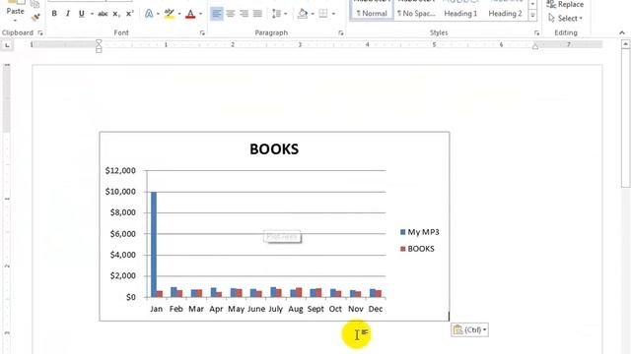Screen dimensions: 631x354
Task: Toggle Superscript formatting
Action: [x=129, y=14]
